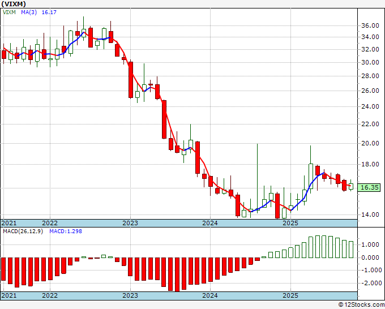The width and height of the screenshot is (385, 309).
Task: Click the 14.00 price axis label
Action: (x=370, y=214)
